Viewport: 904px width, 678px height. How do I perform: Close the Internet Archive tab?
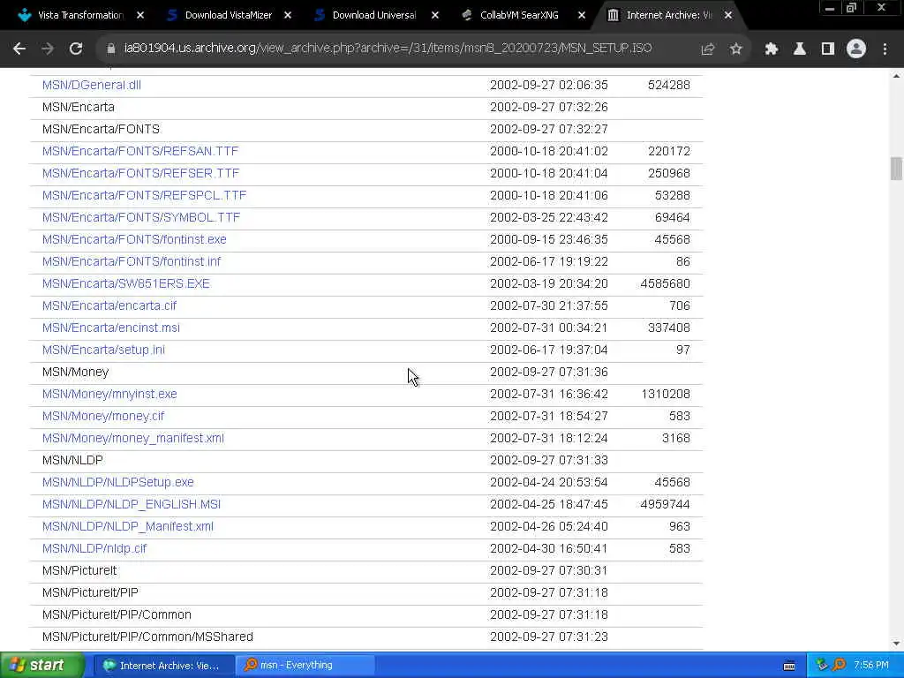[x=728, y=15]
